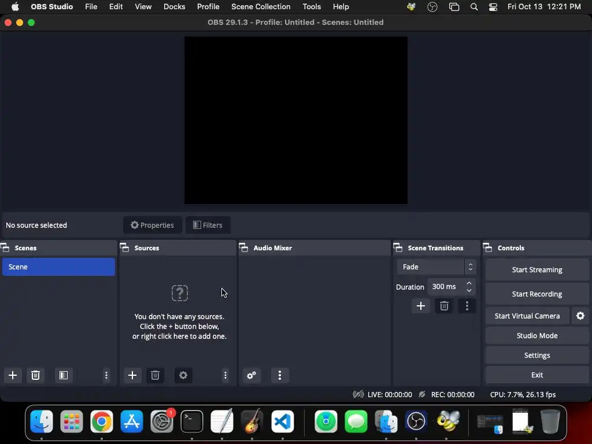Open OBS icon in the Dock
The width and height of the screenshot is (592, 444).
click(416, 421)
